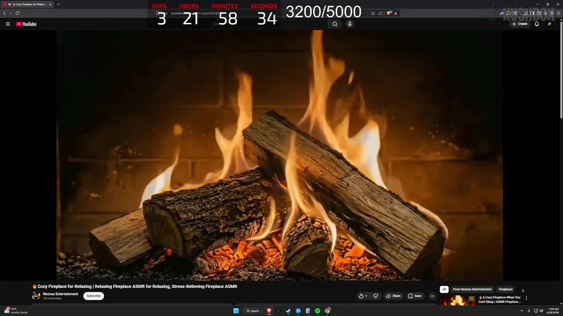Select the From Neznaz Entertainment chip
The width and height of the screenshot is (563, 316).
click(x=472, y=289)
